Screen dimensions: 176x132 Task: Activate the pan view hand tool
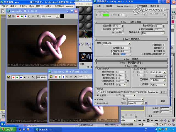click(165, 124)
